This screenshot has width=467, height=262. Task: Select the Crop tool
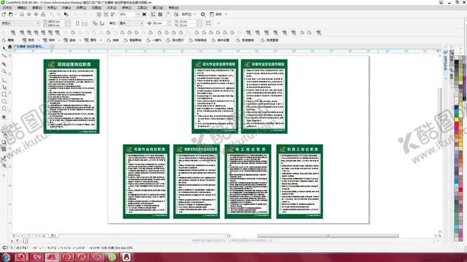[x=4, y=64]
